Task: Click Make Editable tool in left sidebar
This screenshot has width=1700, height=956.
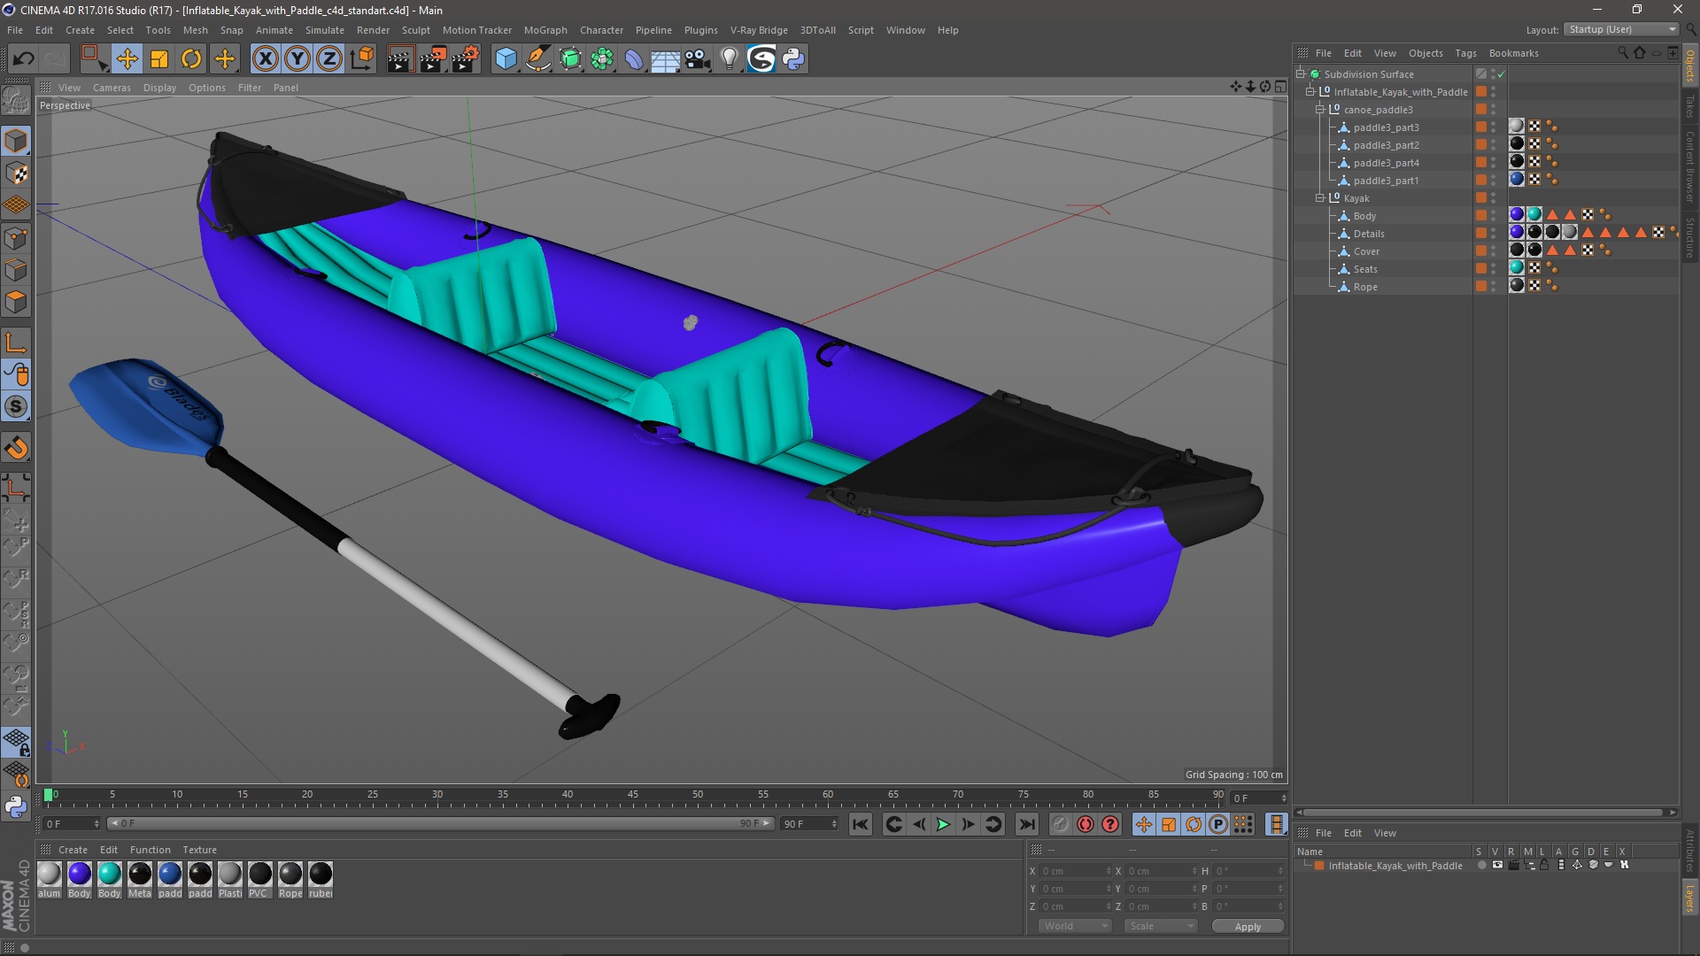Action: pos(16,101)
